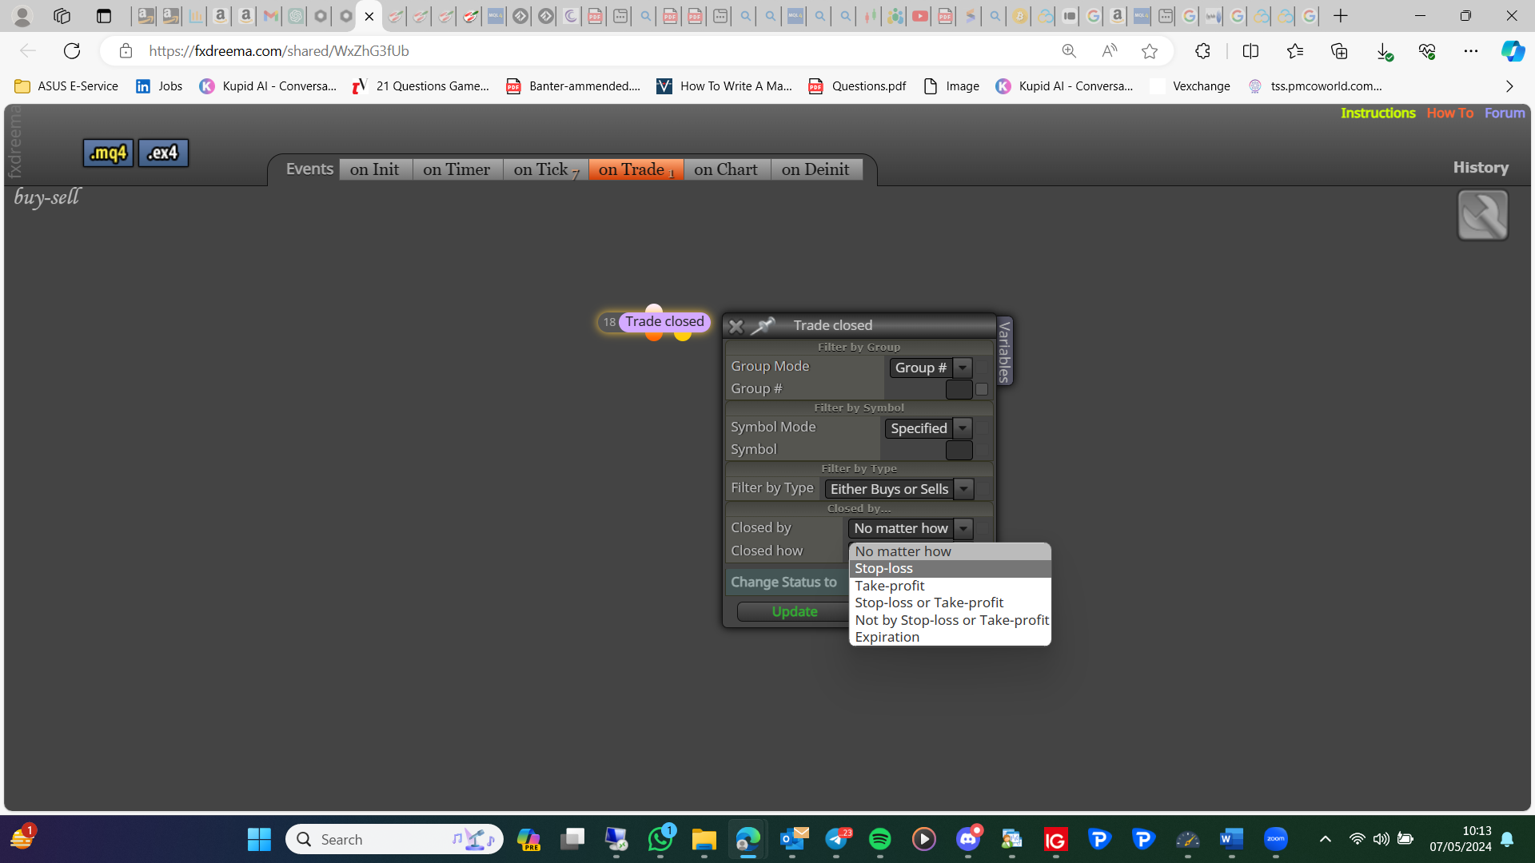Open Discord from the taskbar
The image size is (1535, 863).
tap(968, 839)
